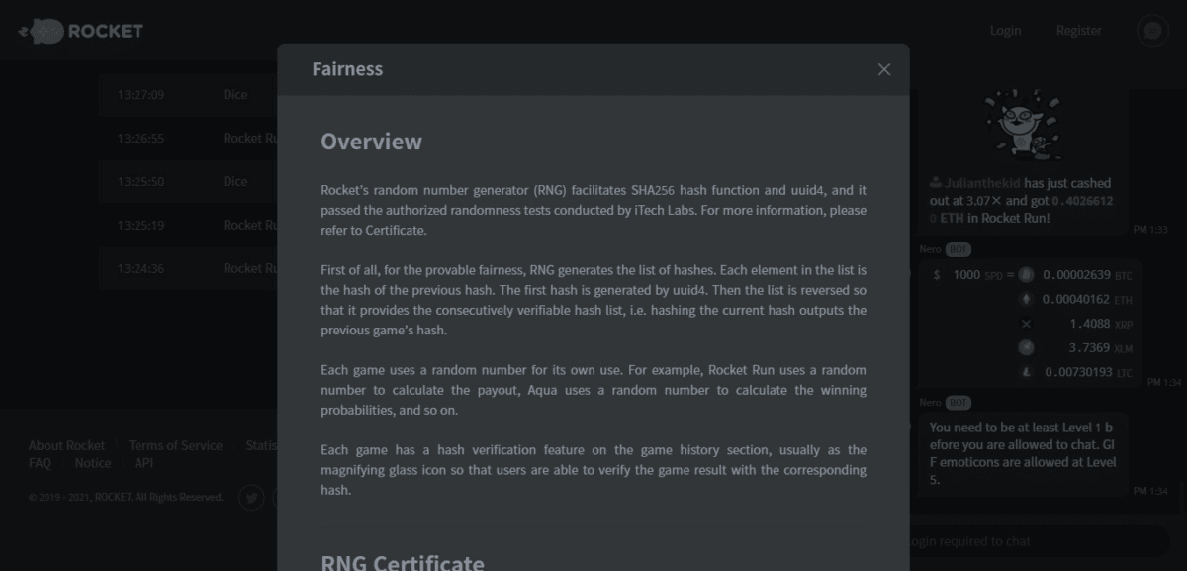
Task: Click the Litecoin icon in chat
Action: (1026, 372)
